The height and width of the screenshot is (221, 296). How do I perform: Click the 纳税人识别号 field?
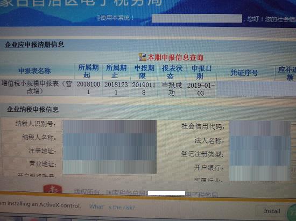tap(109, 126)
